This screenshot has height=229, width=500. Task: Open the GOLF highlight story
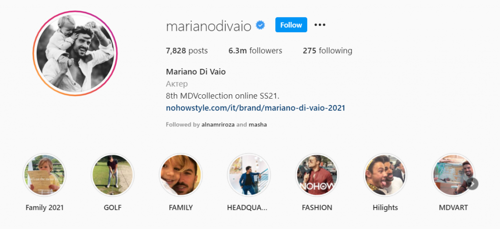coord(113,175)
